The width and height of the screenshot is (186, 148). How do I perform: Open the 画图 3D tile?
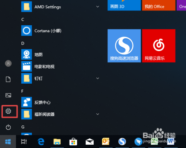tap(124, 5)
